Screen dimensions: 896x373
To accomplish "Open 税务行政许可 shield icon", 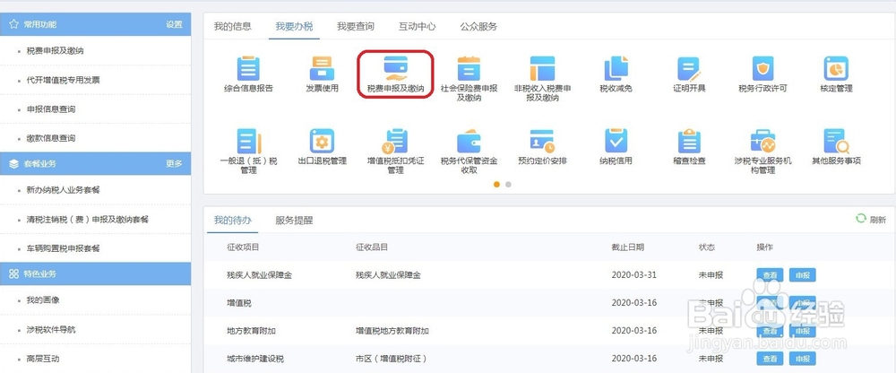I will (762, 69).
